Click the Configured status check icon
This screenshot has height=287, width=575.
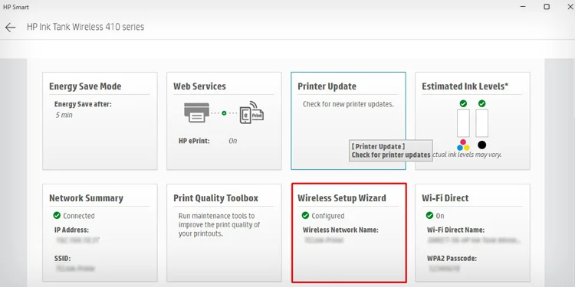305,216
